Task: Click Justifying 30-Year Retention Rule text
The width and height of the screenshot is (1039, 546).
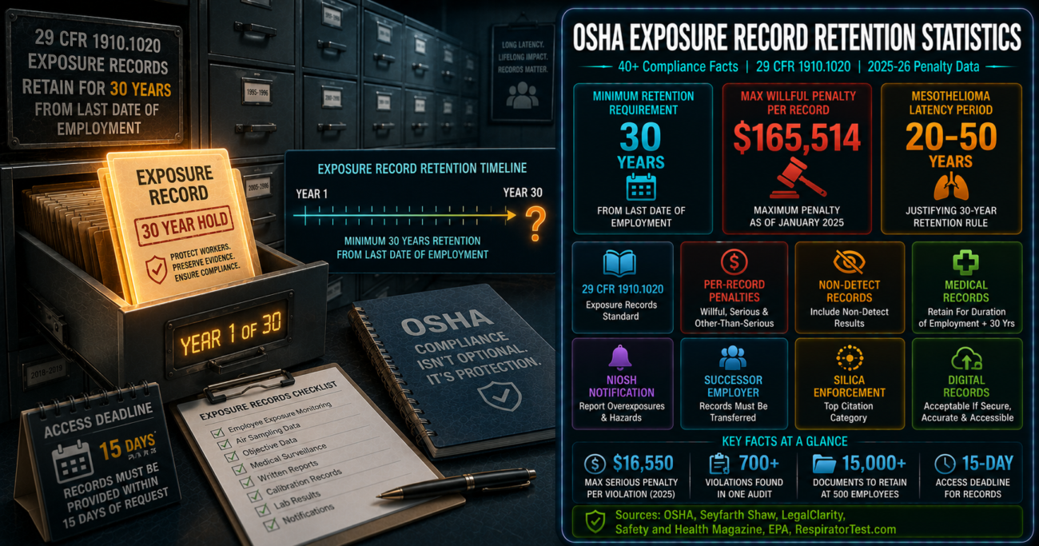Action: pyautogui.click(x=951, y=217)
